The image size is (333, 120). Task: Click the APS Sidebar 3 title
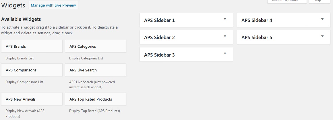(160, 55)
